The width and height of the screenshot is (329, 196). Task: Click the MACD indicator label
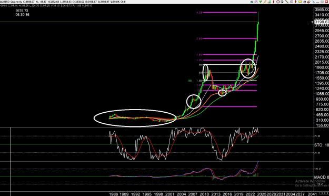tap(320, 178)
